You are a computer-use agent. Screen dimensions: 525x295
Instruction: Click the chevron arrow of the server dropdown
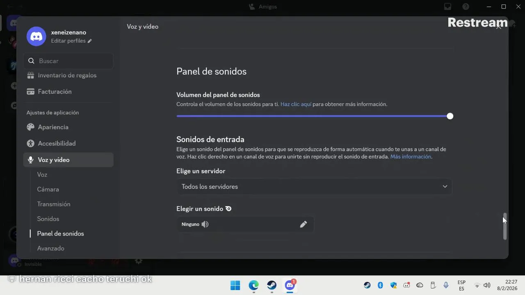[445, 186]
